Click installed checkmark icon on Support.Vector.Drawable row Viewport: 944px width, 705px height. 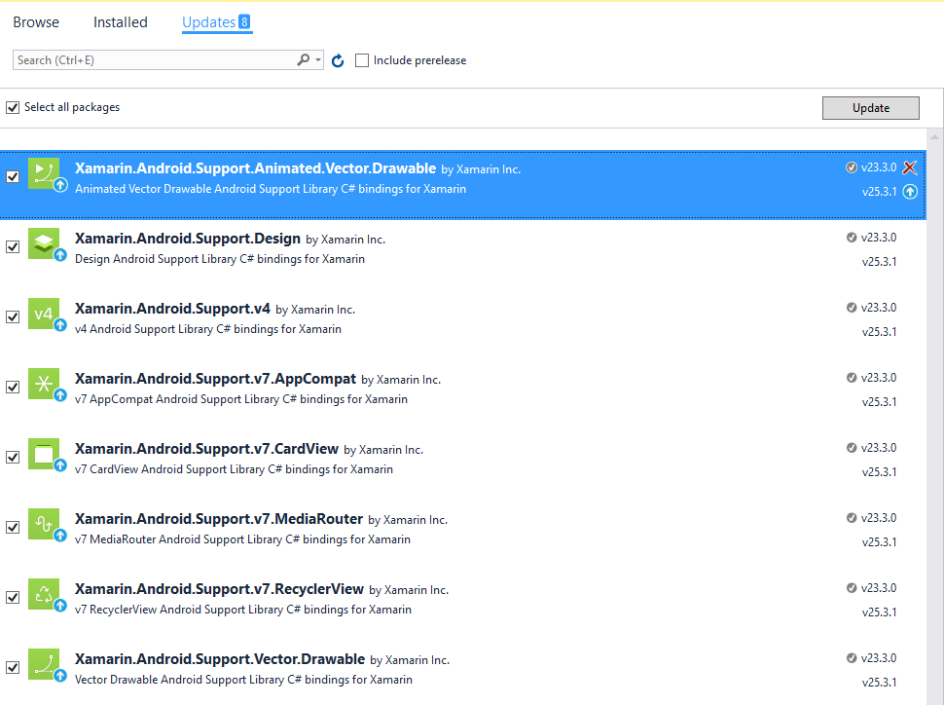coord(852,658)
